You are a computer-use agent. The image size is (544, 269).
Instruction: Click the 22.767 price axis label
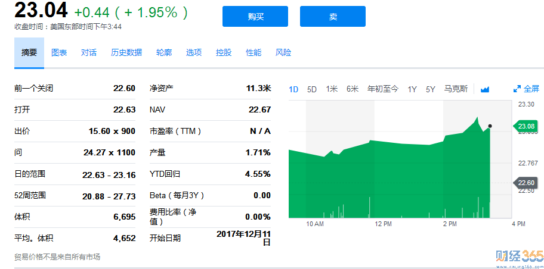point(528,164)
